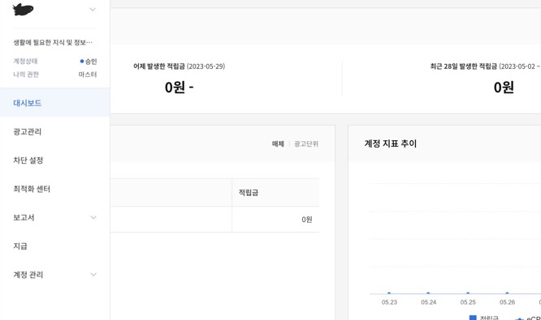Click the 05.23 data point on chart
This screenshot has width=541, height=320.
(389, 293)
